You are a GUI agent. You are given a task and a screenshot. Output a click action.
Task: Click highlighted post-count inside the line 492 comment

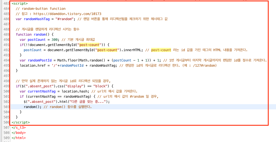point(161,50)
